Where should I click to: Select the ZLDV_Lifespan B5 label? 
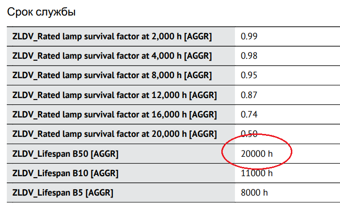coord(63,193)
